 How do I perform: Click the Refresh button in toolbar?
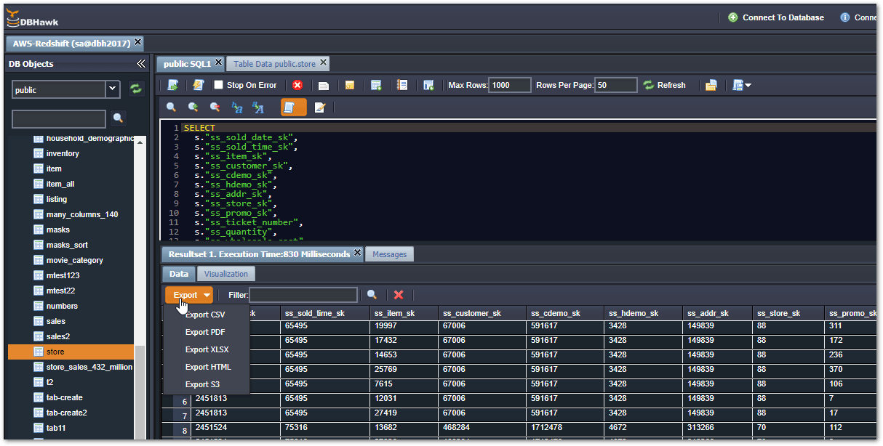tap(664, 85)
